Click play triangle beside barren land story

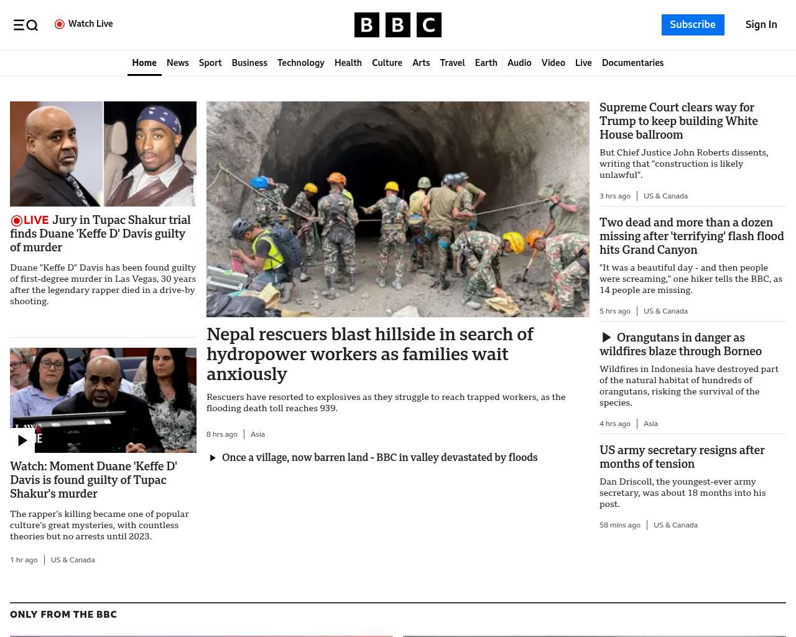click(x=213, y=458)
